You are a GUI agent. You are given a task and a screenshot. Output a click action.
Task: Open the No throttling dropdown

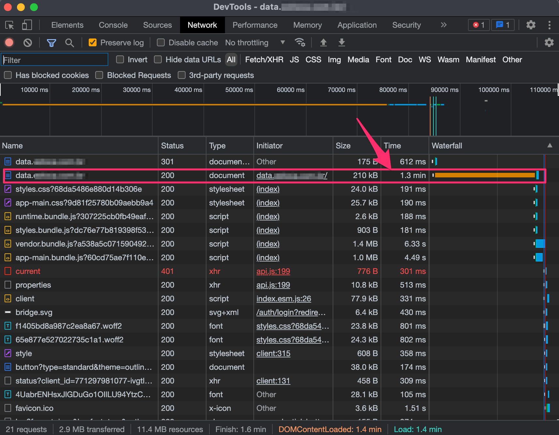tap(255, 43)
